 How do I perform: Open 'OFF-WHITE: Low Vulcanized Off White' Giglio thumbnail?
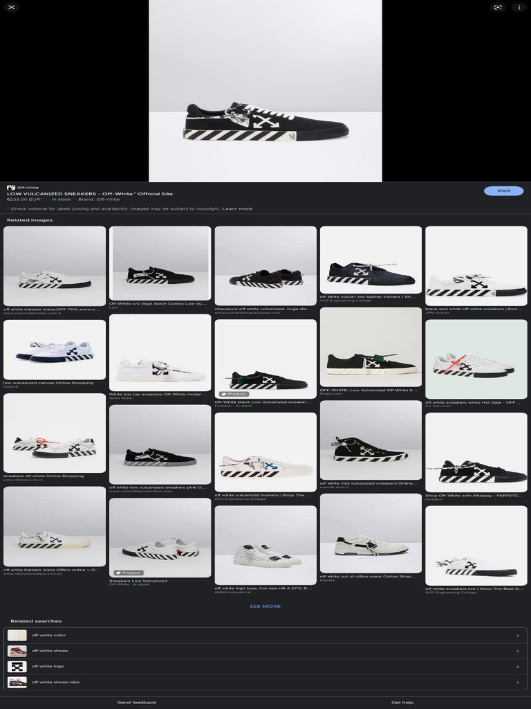click(x=371, y=347)
